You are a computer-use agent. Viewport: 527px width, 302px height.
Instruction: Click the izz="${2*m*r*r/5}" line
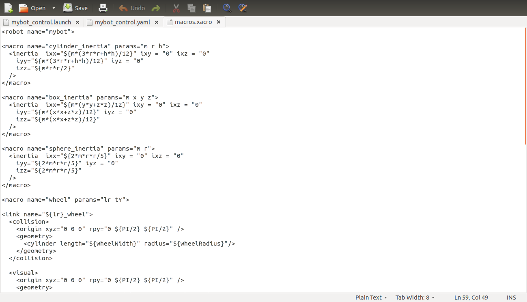49,170
